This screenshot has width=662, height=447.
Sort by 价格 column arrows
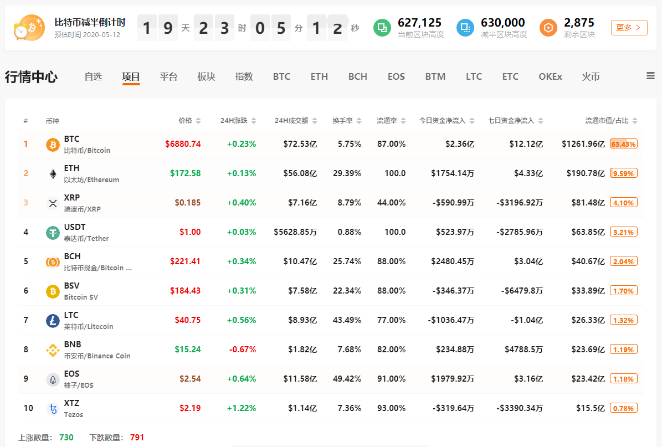[198, 121]
